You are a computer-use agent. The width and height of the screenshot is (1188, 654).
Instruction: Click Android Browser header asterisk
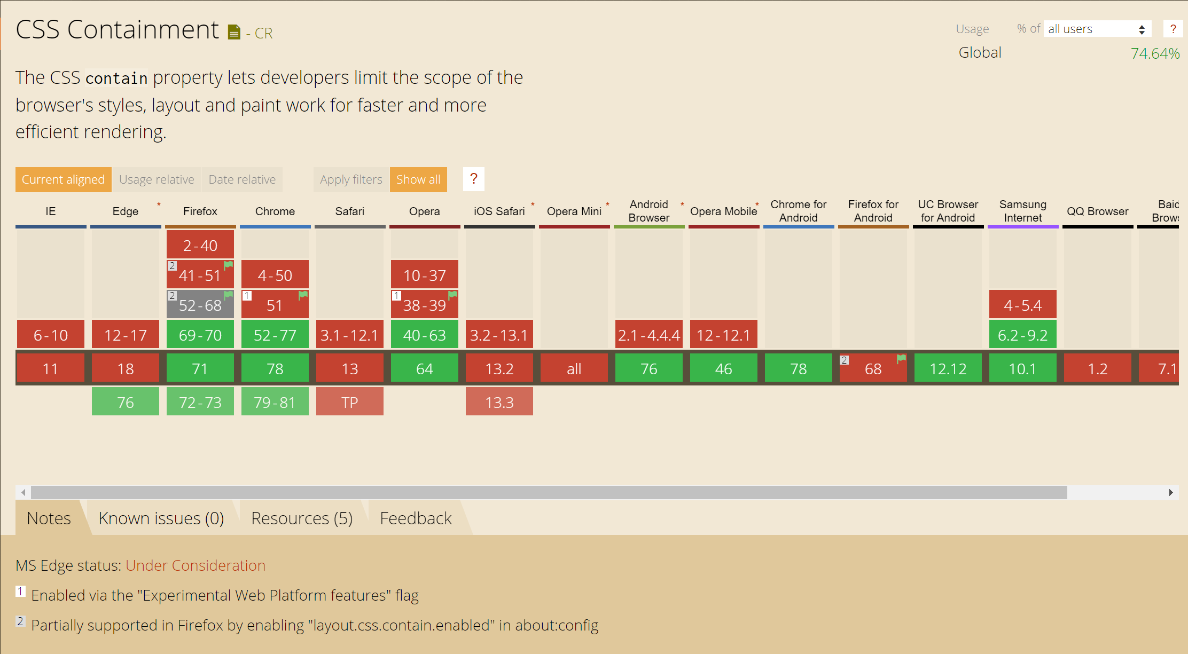tap(682, 204)
